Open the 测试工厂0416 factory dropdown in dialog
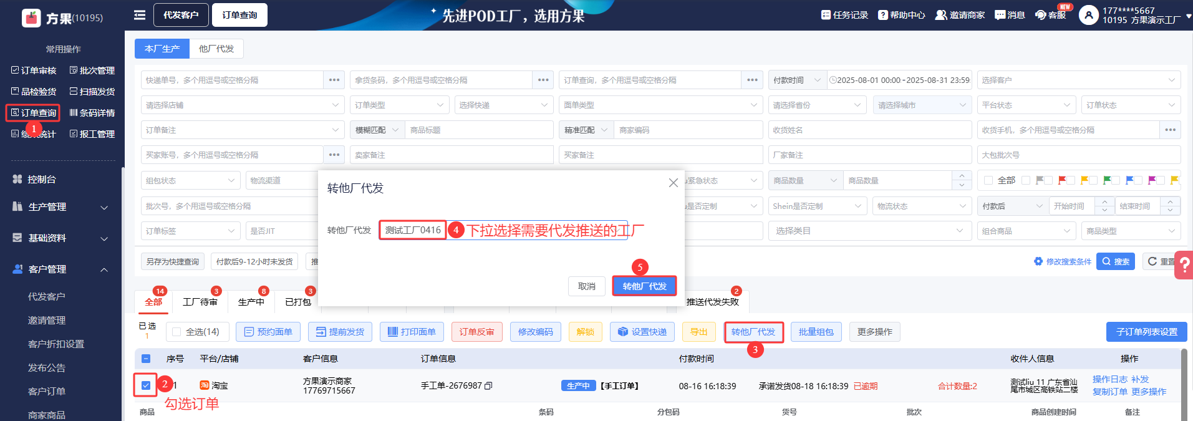Image resolution: width=1193 pixels, height=421 pixels. pos(503,230)
